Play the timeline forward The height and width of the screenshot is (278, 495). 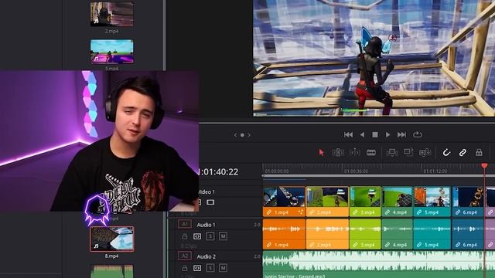pyautogui.click(x=387, y=134)
